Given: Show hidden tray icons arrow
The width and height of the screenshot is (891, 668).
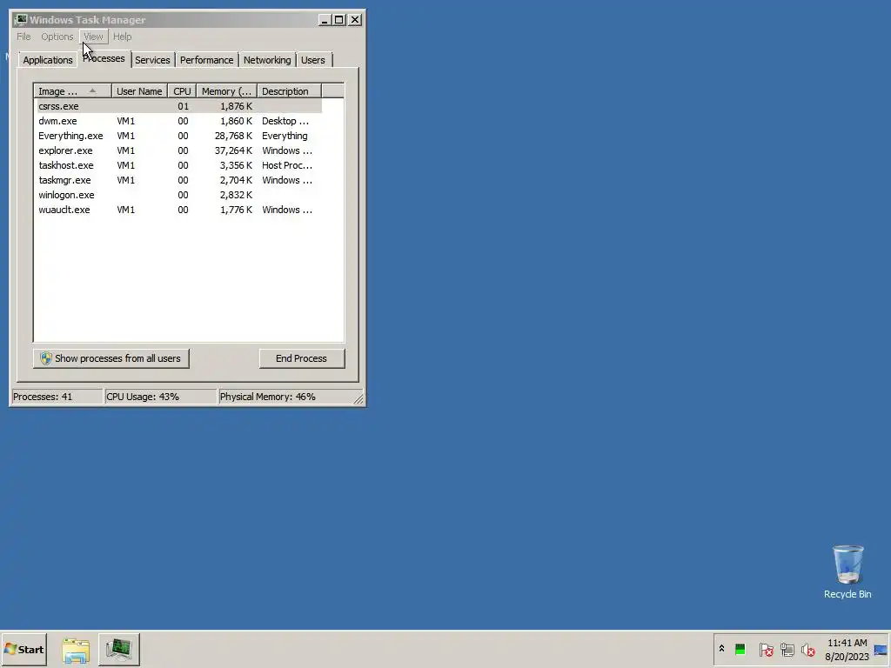Looking at the screenshot, I should [721, 649].
